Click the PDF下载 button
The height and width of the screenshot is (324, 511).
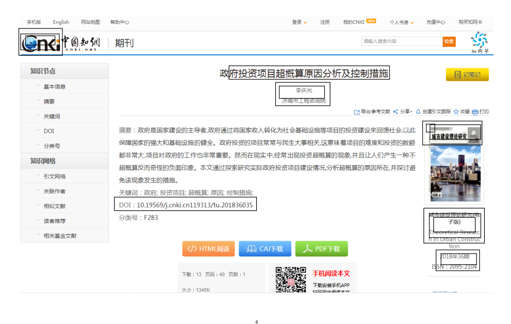321,249
